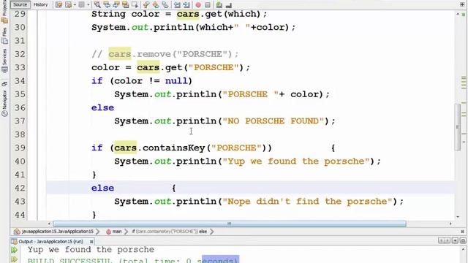Click Shift Line Left icon

coord(177,5)
